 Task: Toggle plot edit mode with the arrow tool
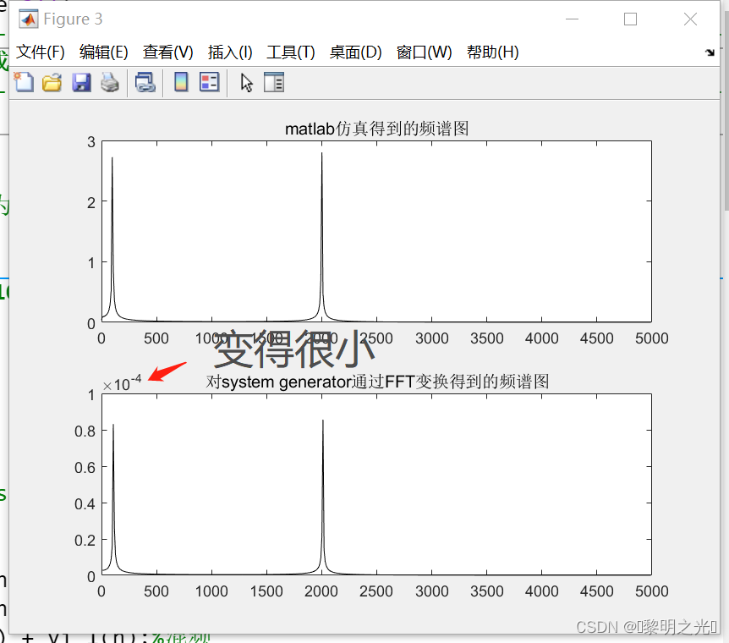[245, 82]
